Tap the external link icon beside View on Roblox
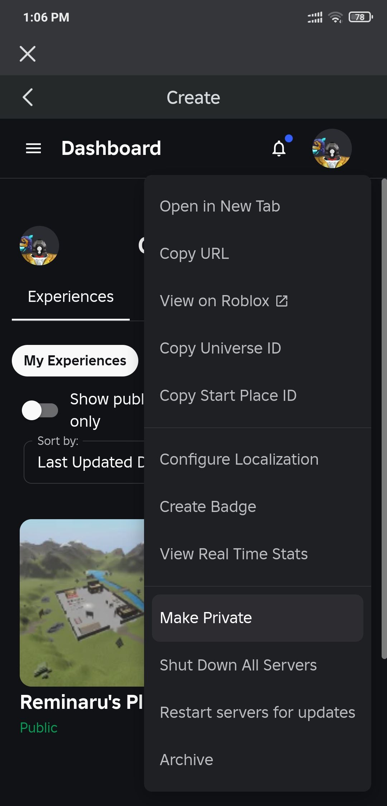 coord(282,301)
